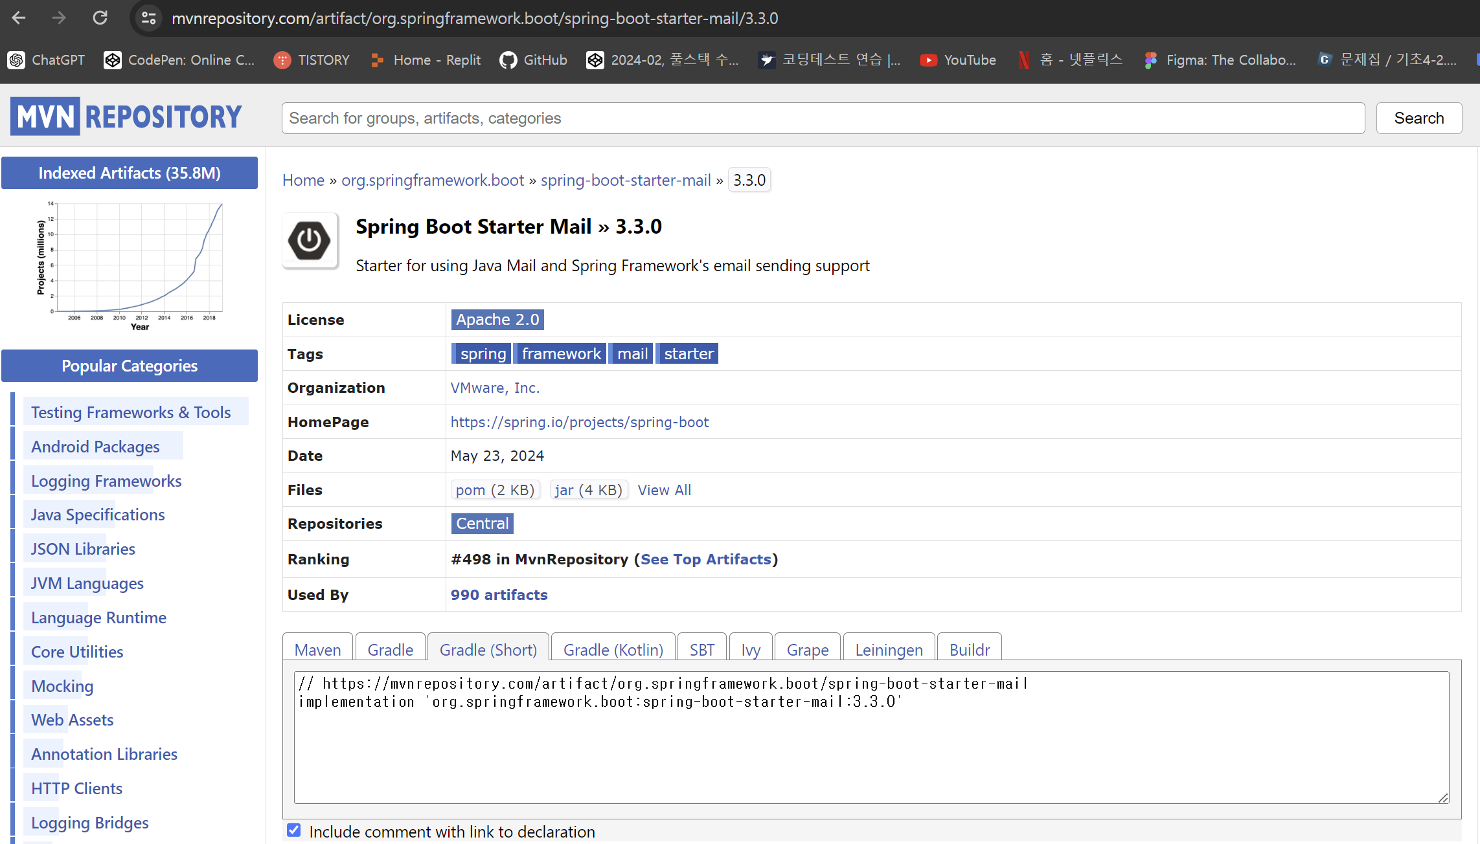Open the TISTORY bookmark
1480x844 pixels.
312,60
